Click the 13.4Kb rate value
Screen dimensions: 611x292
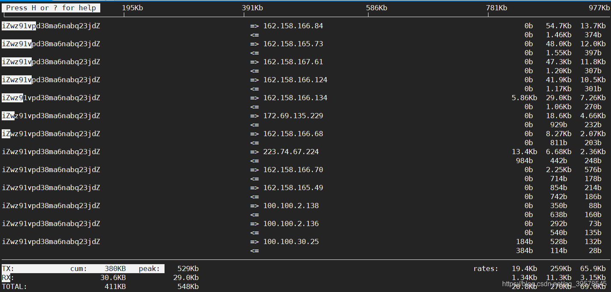(524, 152)
